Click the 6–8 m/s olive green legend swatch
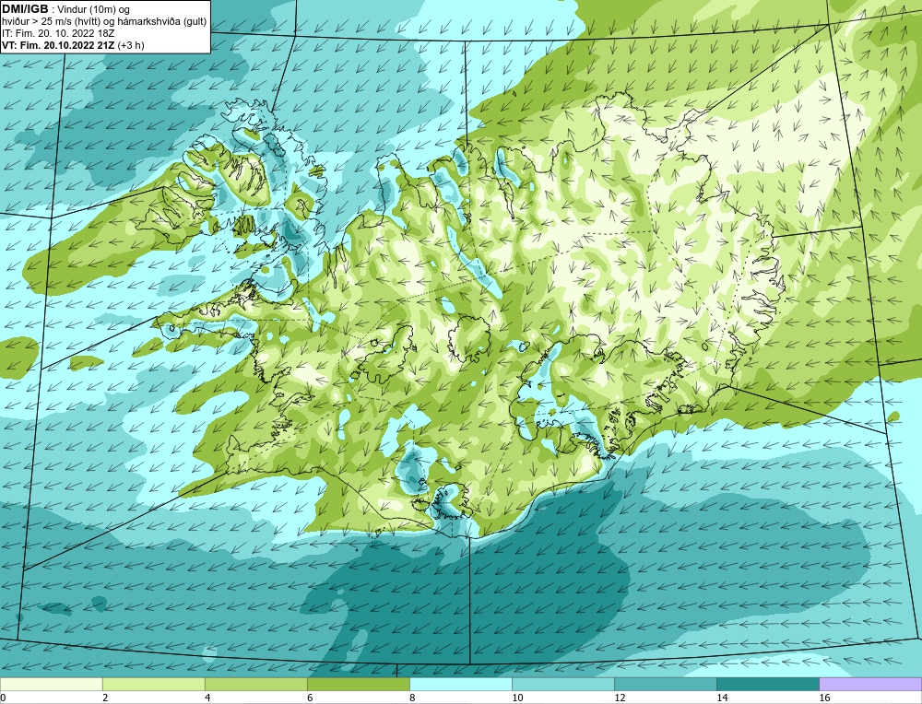Image resolution: width=922 pixels, height=704 pixels. [x=358, y=684]
